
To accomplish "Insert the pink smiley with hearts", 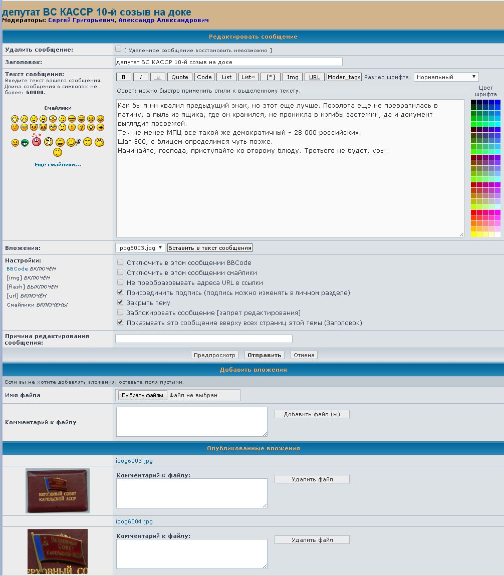I will [x=37, y=142].
